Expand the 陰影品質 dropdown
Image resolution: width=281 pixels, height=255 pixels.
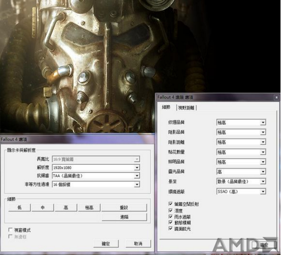pyautogui.click(x=241, y=132)
